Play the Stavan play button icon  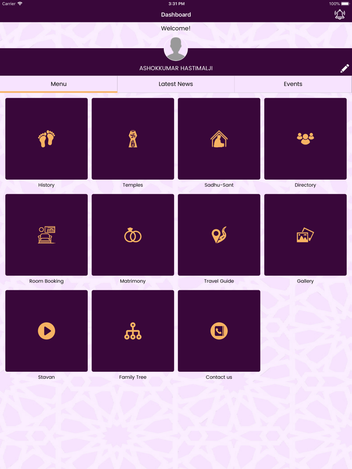46,331
